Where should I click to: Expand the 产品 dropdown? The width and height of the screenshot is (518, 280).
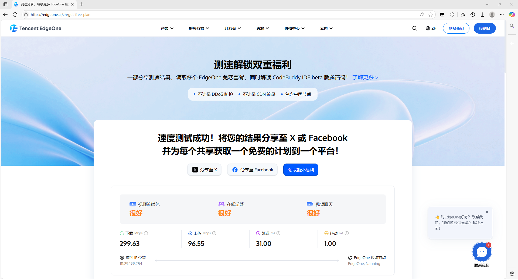pyautogui.click(x=167, y=28)
